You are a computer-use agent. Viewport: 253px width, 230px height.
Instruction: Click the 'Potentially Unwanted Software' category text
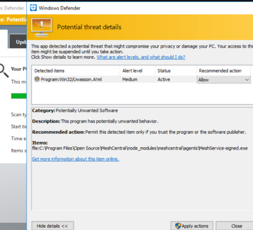[87, 110]
